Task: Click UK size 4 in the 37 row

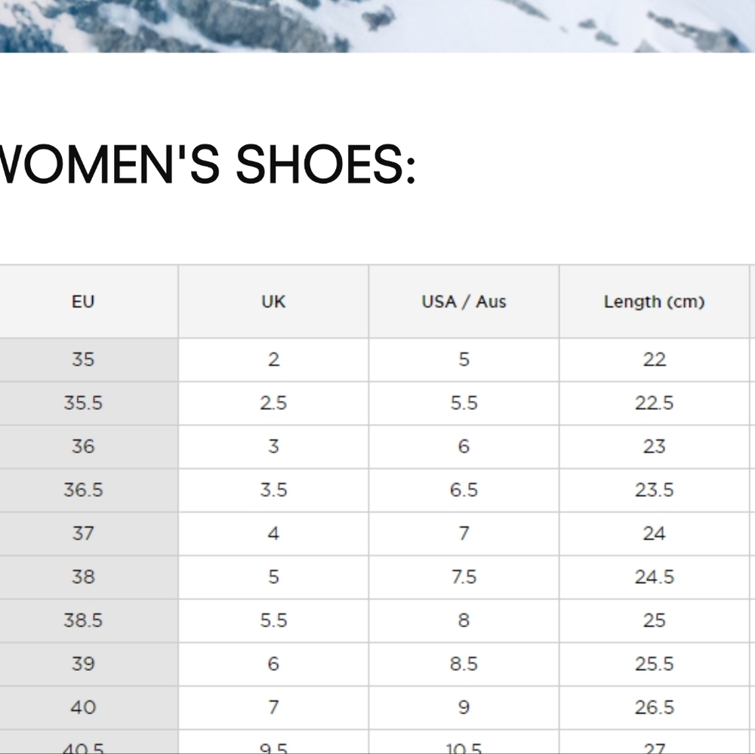Action: click(x=273, y=534)
